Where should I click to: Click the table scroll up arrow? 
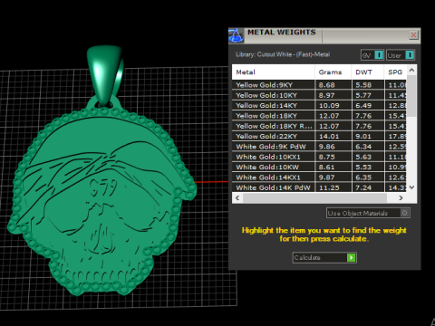[411, 71]
